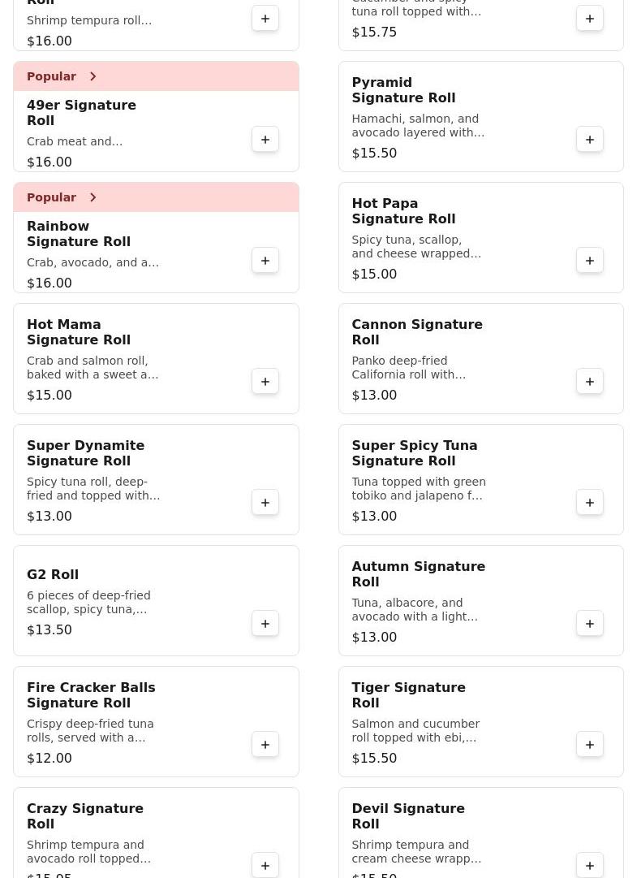Open Cannon Signature Roll item details
Image resolution: width=637 pixels, height=878 pixels.
click(416, 332)
